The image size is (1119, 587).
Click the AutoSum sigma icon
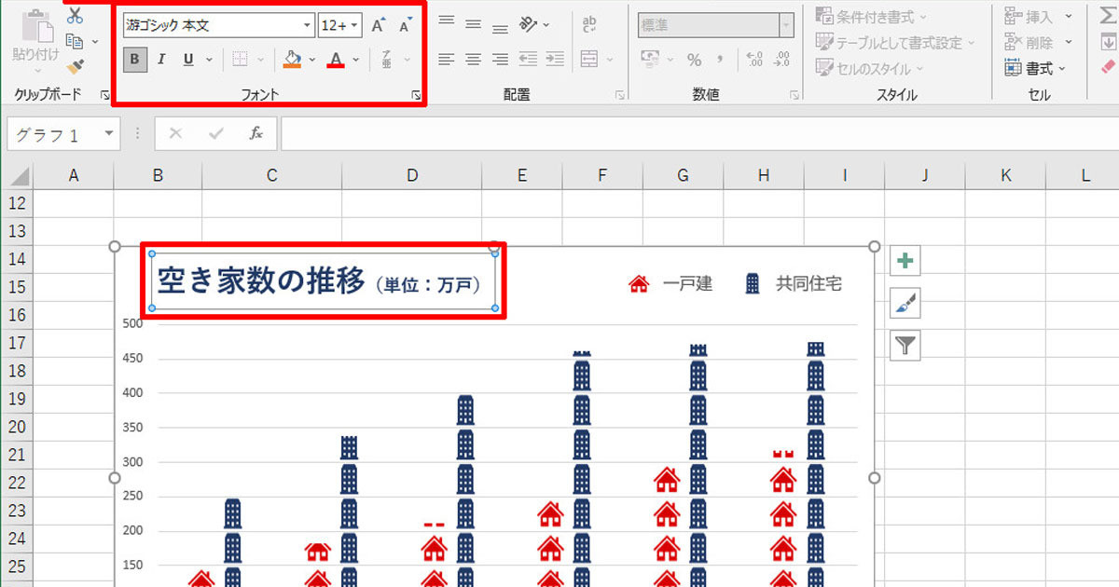click(1108, 16)
